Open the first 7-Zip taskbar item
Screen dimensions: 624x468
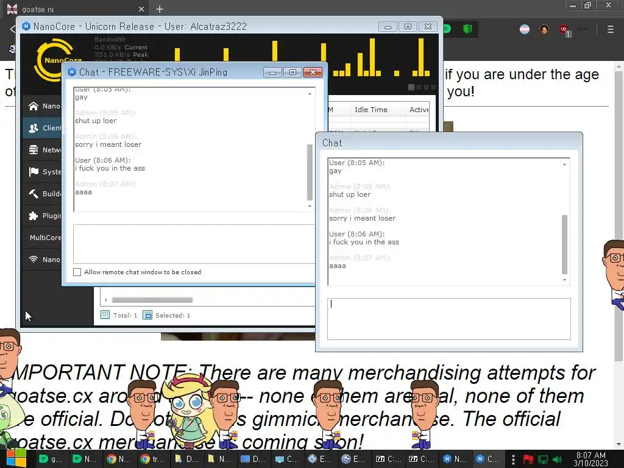[x=388, y=459]
